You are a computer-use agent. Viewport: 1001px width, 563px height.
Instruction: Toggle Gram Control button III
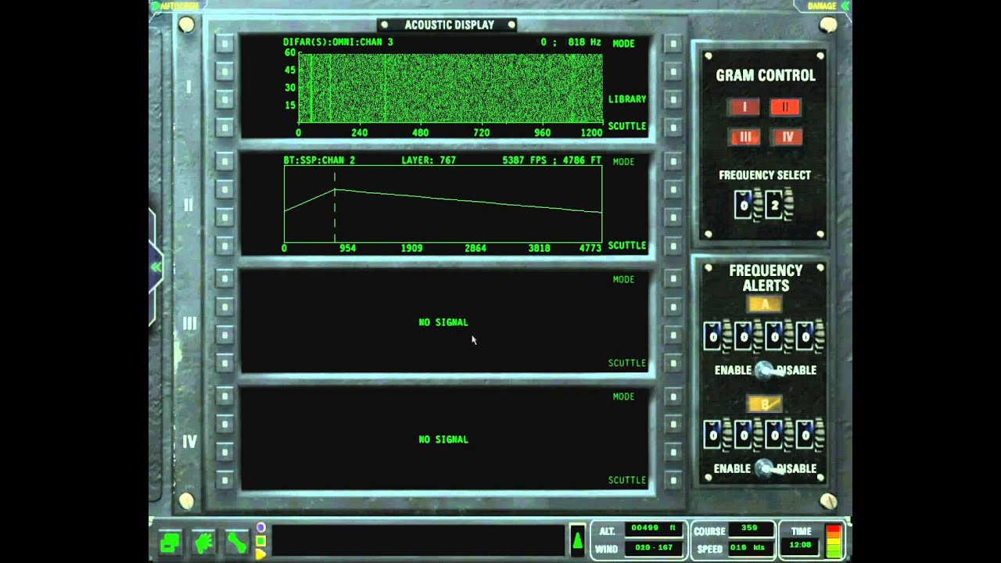(x=744, y=137)
